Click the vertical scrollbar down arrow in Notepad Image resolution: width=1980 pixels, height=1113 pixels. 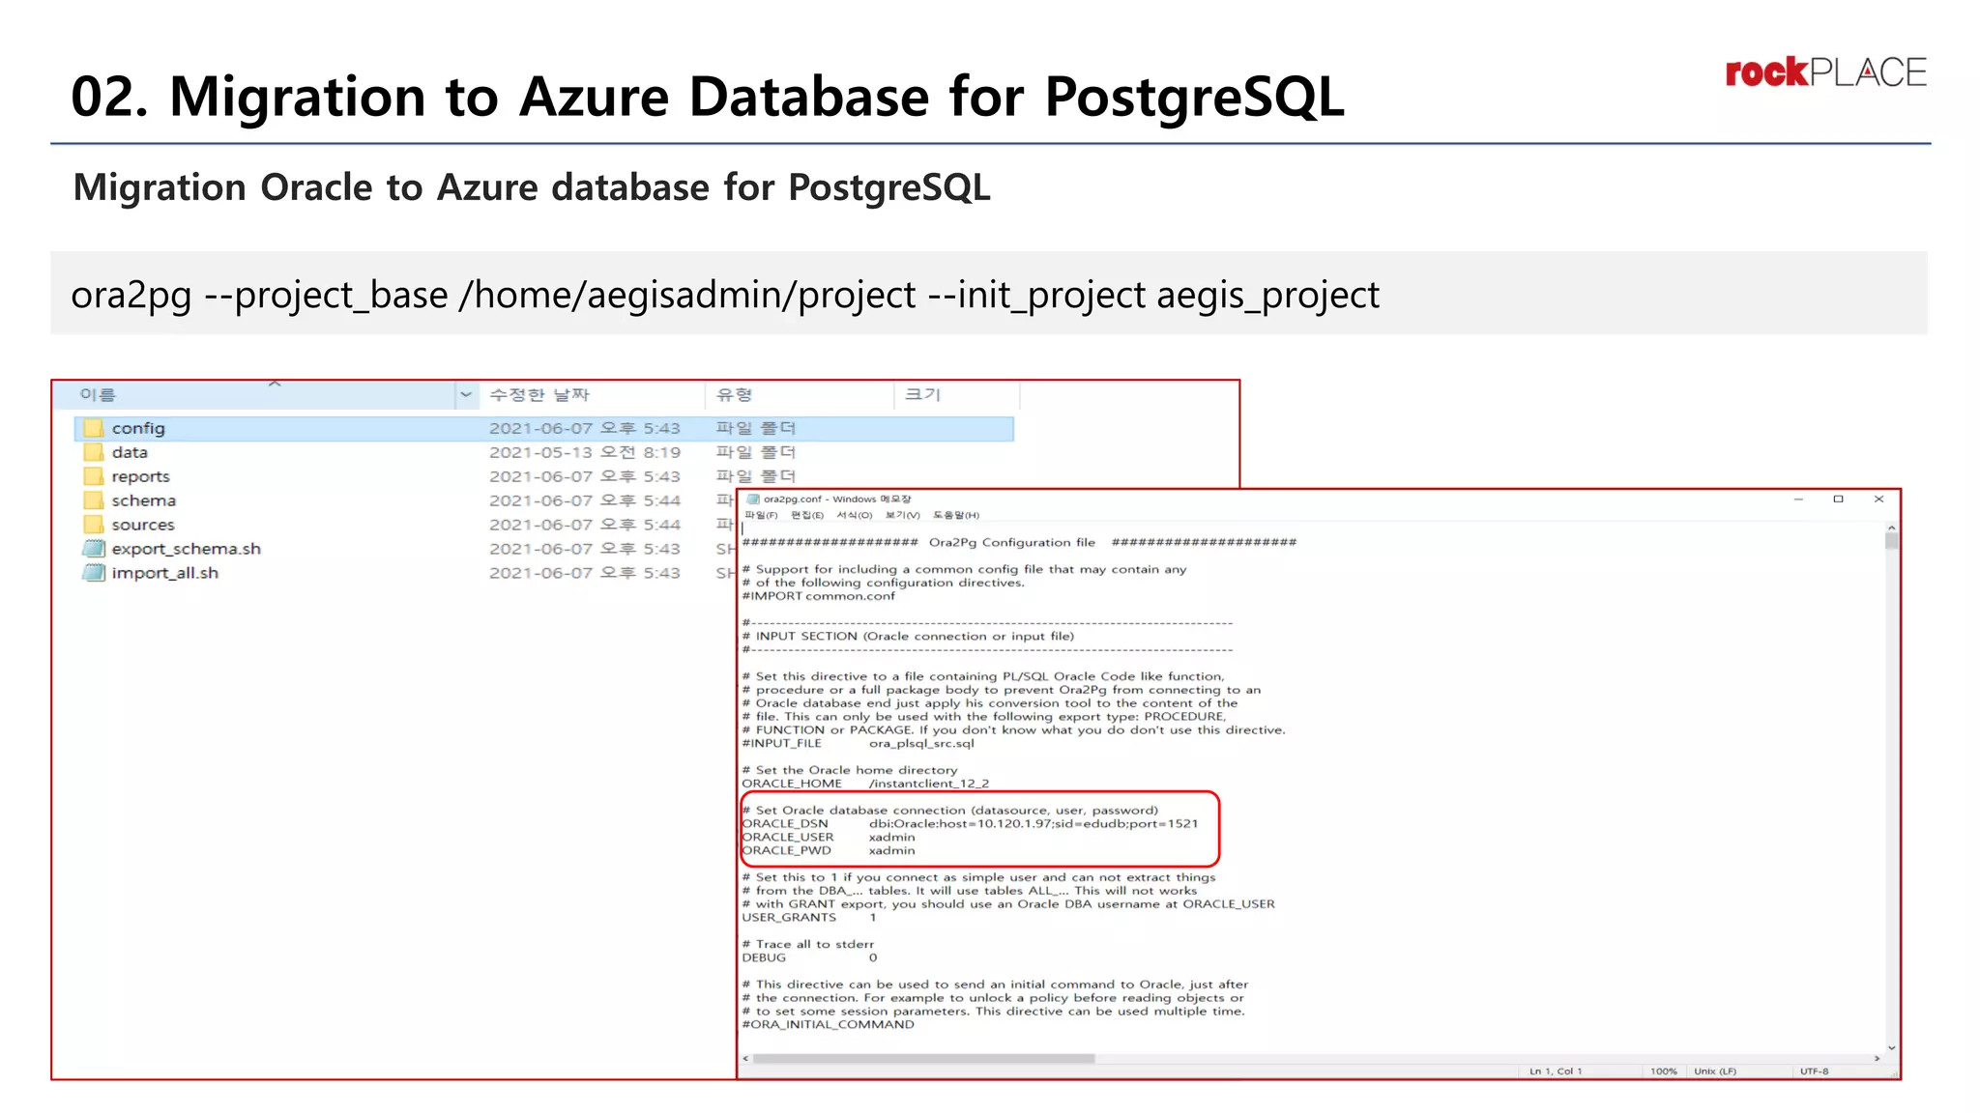1891,1047
